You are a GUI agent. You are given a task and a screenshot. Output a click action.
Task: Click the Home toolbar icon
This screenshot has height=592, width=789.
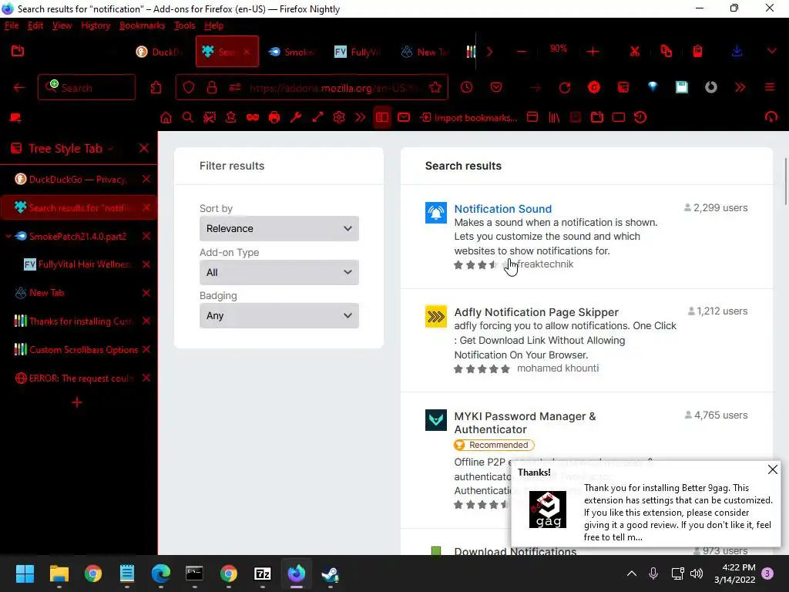tap(166, 118)
